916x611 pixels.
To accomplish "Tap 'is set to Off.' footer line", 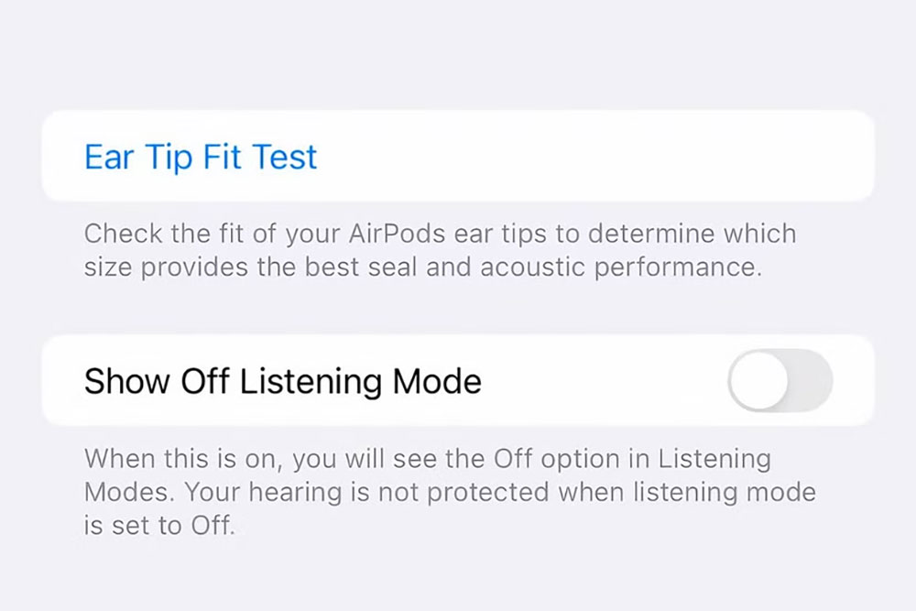I will click(x=159, y=525).
